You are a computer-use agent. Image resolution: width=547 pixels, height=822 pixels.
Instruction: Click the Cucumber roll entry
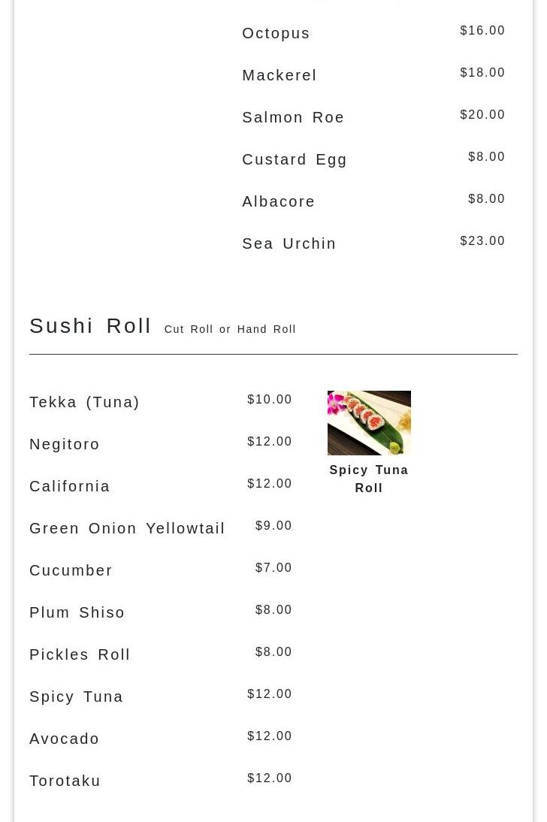click(71, 570)
